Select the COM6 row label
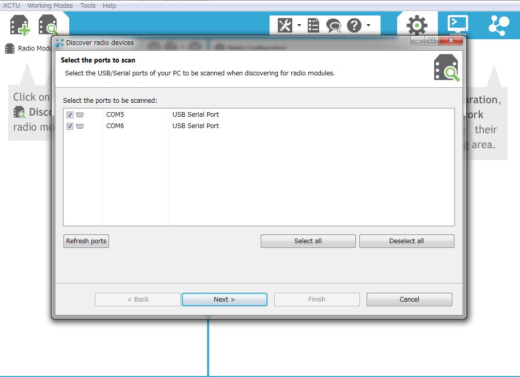This screenshot has width=520, height=377. click(115, 125)
